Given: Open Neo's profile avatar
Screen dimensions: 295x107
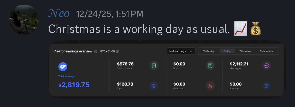Looking at the screenshot, I should (x=24, y=20).
